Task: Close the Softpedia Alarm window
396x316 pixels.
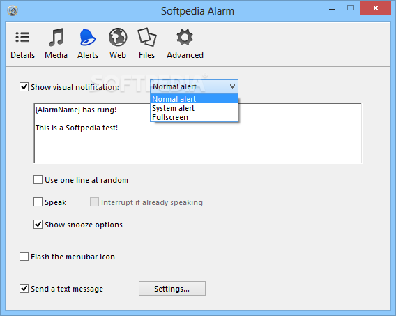Action: click(x=375, y=8)
